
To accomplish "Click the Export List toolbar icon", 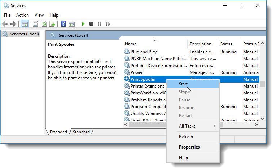I will (x=52, y=24).
